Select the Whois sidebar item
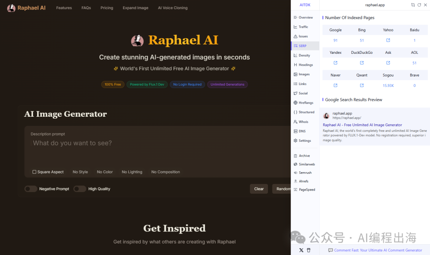Viewport: 430px width, 255px height. coord(303,122)
